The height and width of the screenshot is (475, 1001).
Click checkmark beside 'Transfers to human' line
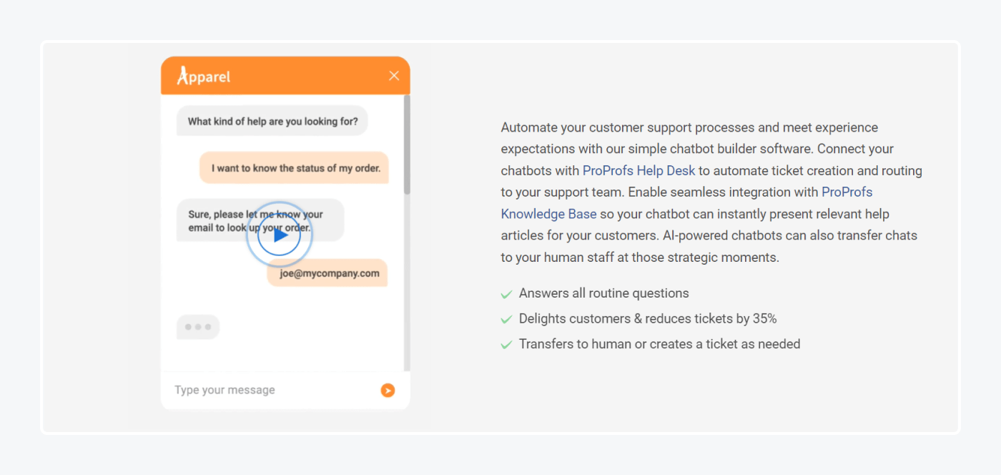click(506, 345)
